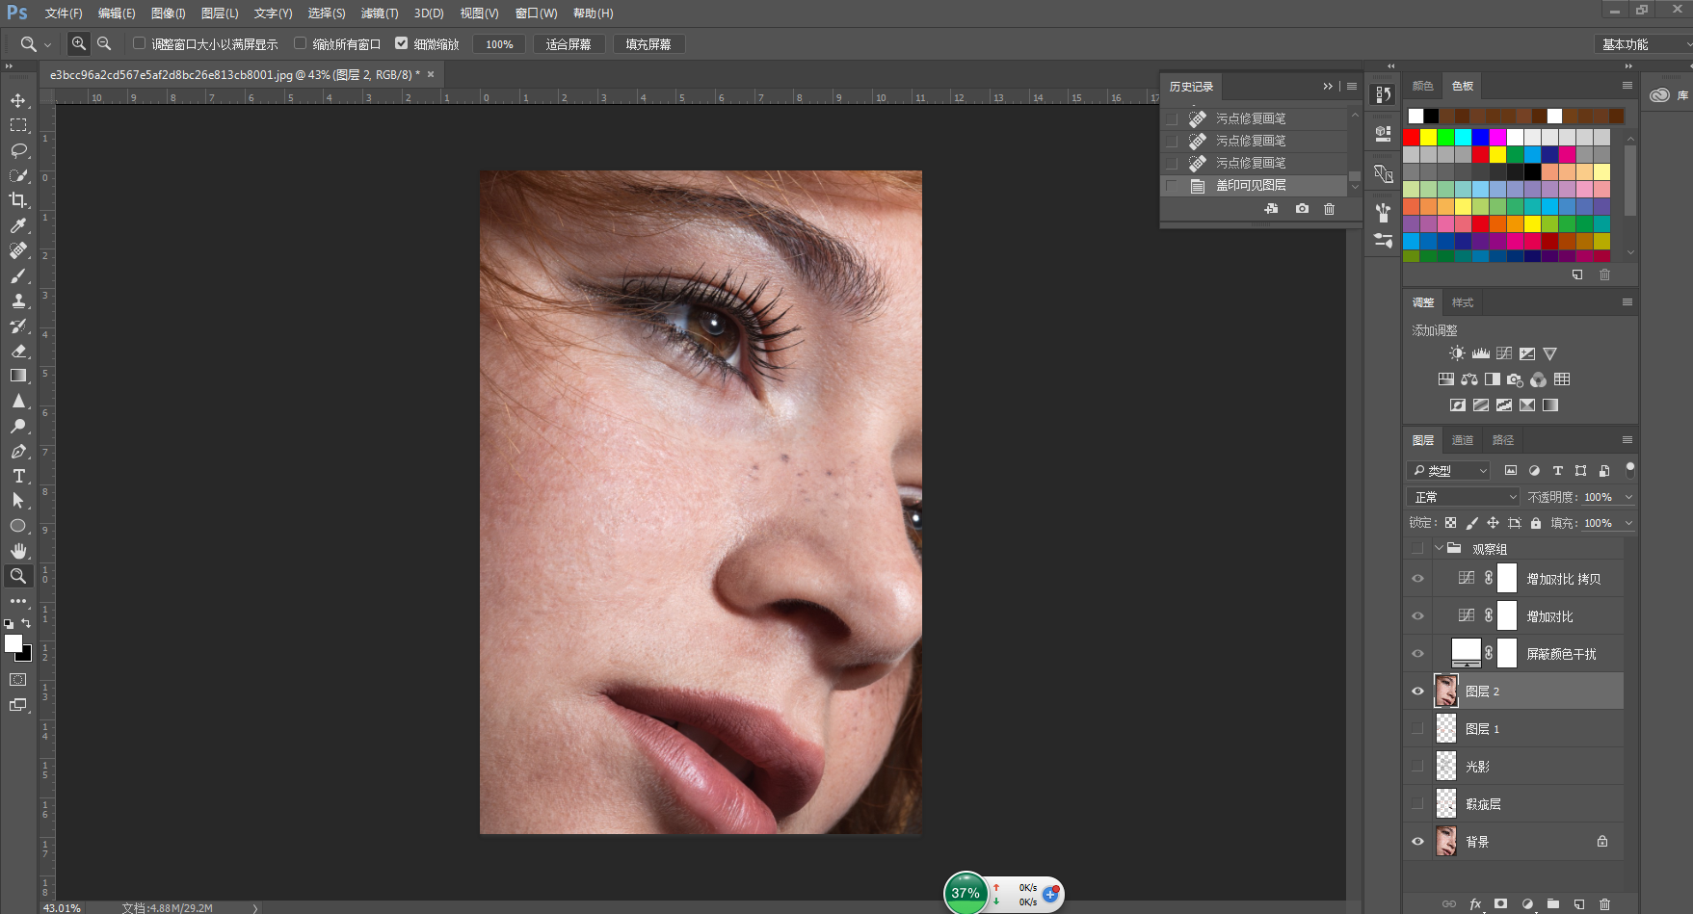Select the Eraser tool
This screenshot has height=914, width=1693.
point(18,351)
